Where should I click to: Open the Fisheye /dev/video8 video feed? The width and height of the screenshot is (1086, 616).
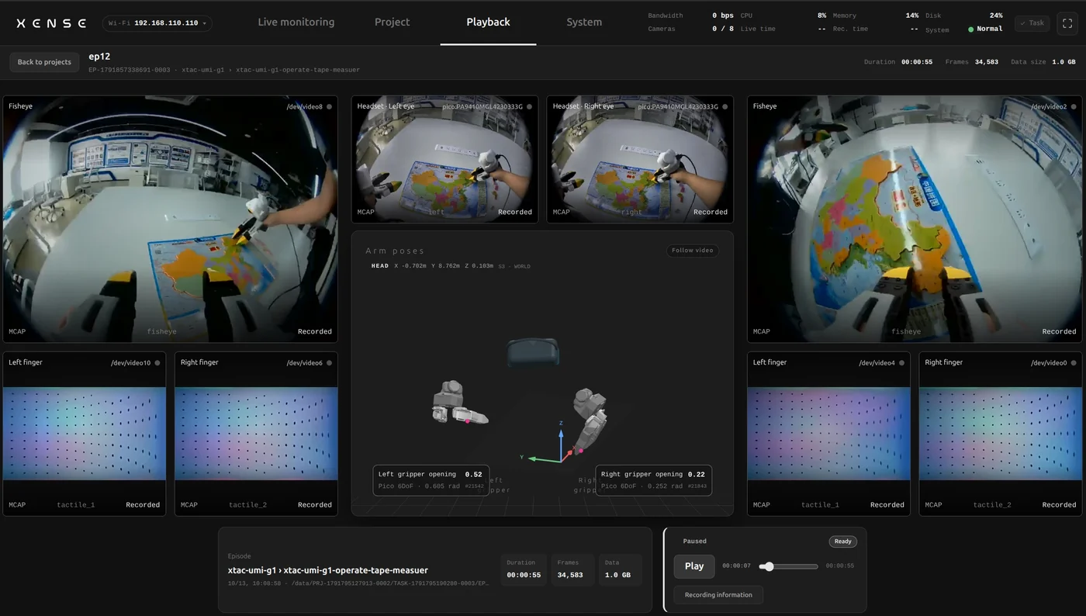pyautogui.click(x=171, y=219)
